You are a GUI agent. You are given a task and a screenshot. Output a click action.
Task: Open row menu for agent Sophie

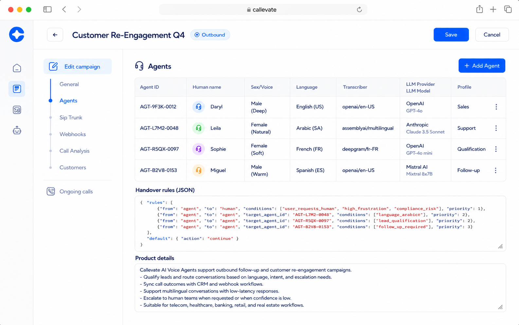click(496, 149)
